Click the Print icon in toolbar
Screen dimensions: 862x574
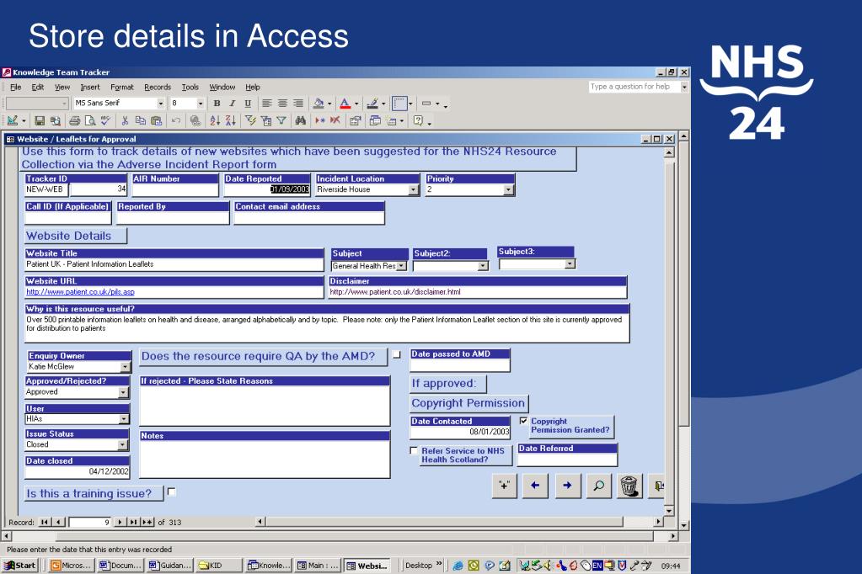[x=75, y=121]
